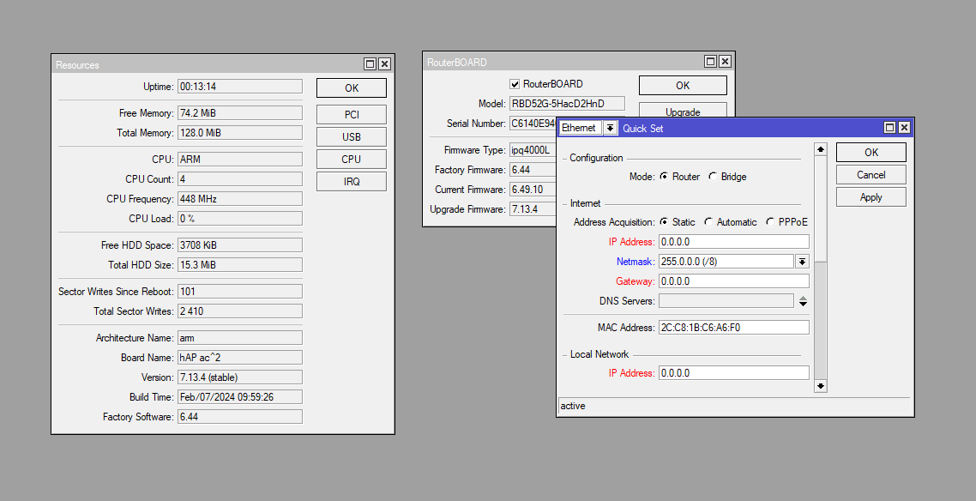This screenshot has height=501, width=976.
Task: Expand the Netmask dropdown arrow
Action: pos(803,262)
